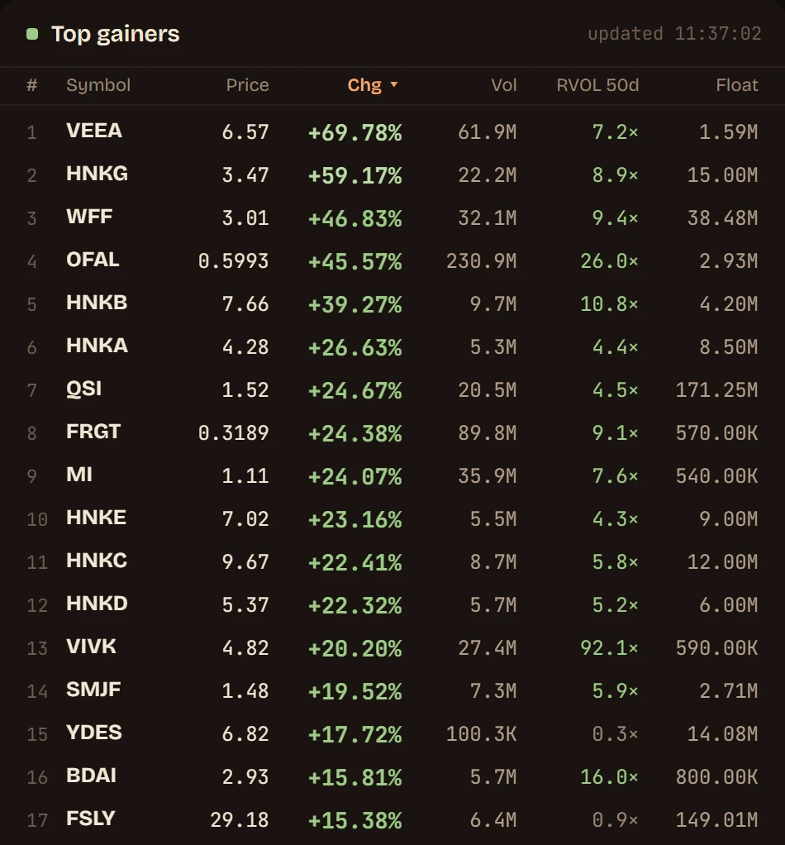This screenshot has height=845, width=785.
Task: Click the 92.1× relative volume value
Action: point(610,648)
